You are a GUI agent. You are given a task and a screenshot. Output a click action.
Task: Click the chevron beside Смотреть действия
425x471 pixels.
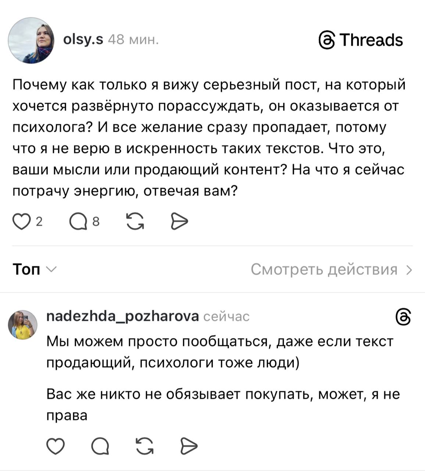[409, 270]
